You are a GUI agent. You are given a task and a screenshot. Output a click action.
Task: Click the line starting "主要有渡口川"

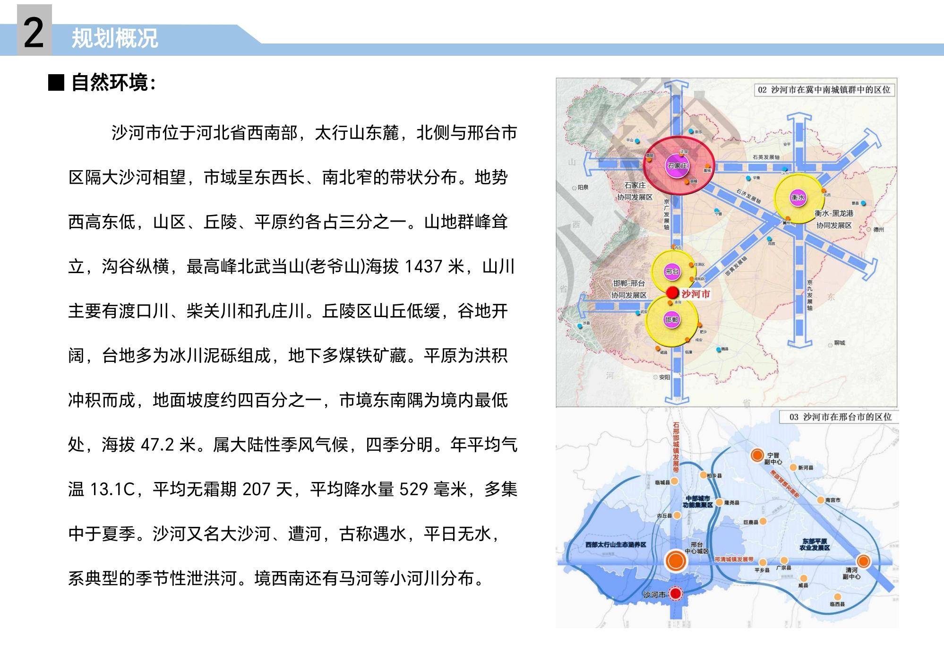click(288, 311)
